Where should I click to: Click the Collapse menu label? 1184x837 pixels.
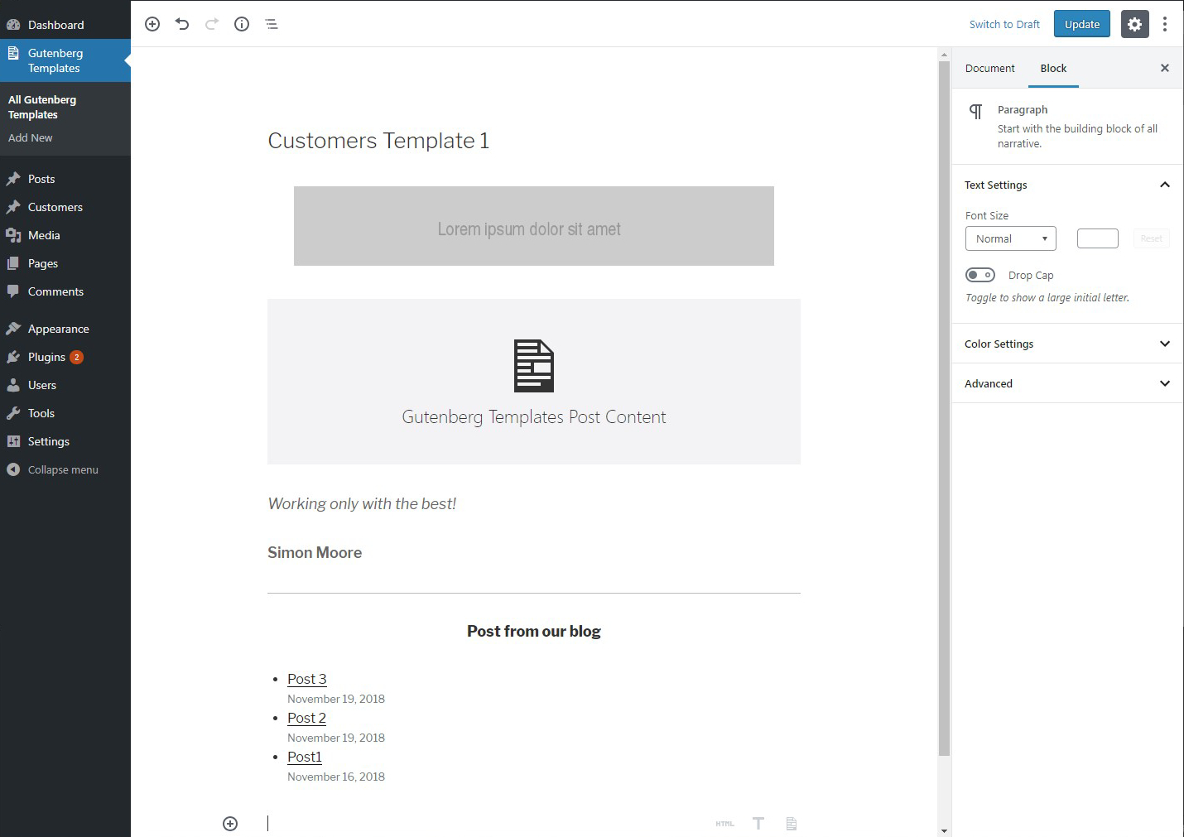[x=63, y=469]
